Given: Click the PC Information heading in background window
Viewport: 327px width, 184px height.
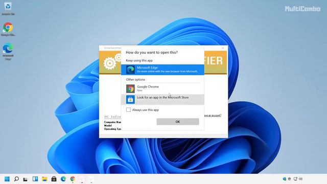Looking at the screenshot, I should pyautogui.click(x=112, y=117).
